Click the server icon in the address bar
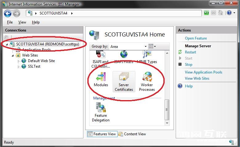Image resolution: width=240 pixels, height=147 pixels. click(30, 13)
